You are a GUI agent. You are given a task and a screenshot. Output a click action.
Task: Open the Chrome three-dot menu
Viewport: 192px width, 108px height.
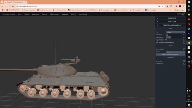[184, 6]
